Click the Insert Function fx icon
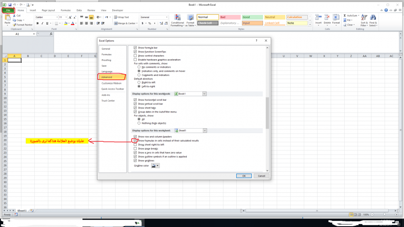Viewport: 404px width, 227px height. click(x=51, y=34)
